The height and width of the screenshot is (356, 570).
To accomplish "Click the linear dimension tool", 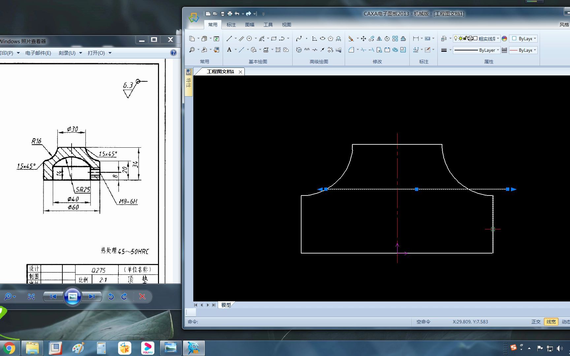I will (416, 39).
